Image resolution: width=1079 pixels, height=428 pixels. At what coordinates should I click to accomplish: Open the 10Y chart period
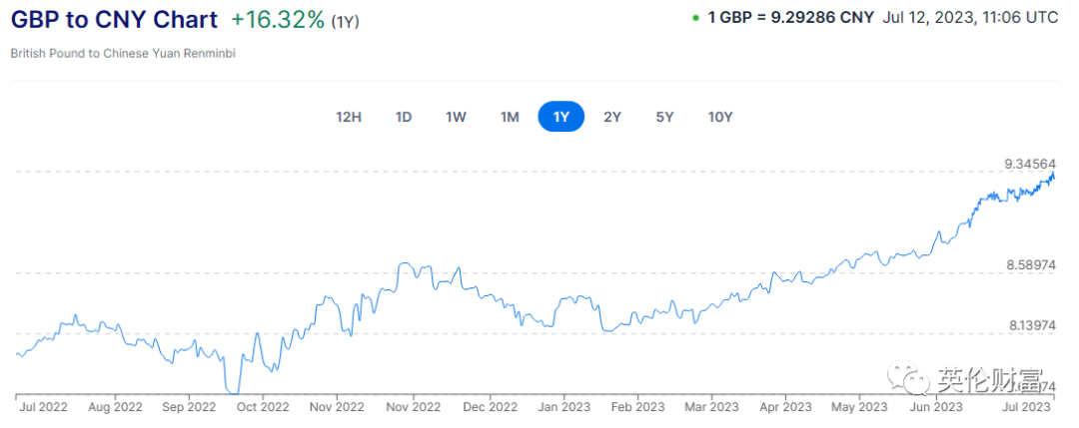pyautogui.click(x=720, y=117)
